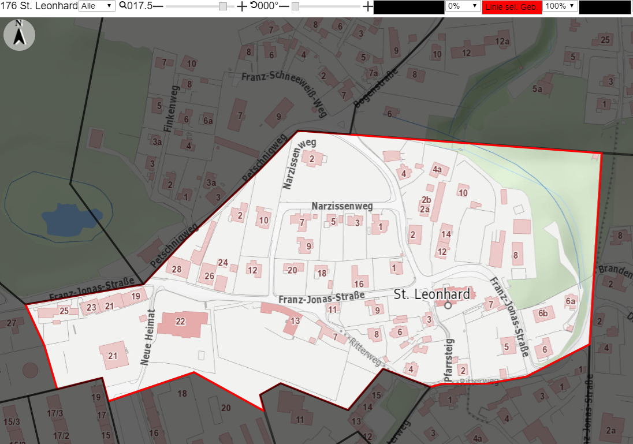Click the rotation slider handle
This screenshot has width=633, height=444.
coord(296,6)
